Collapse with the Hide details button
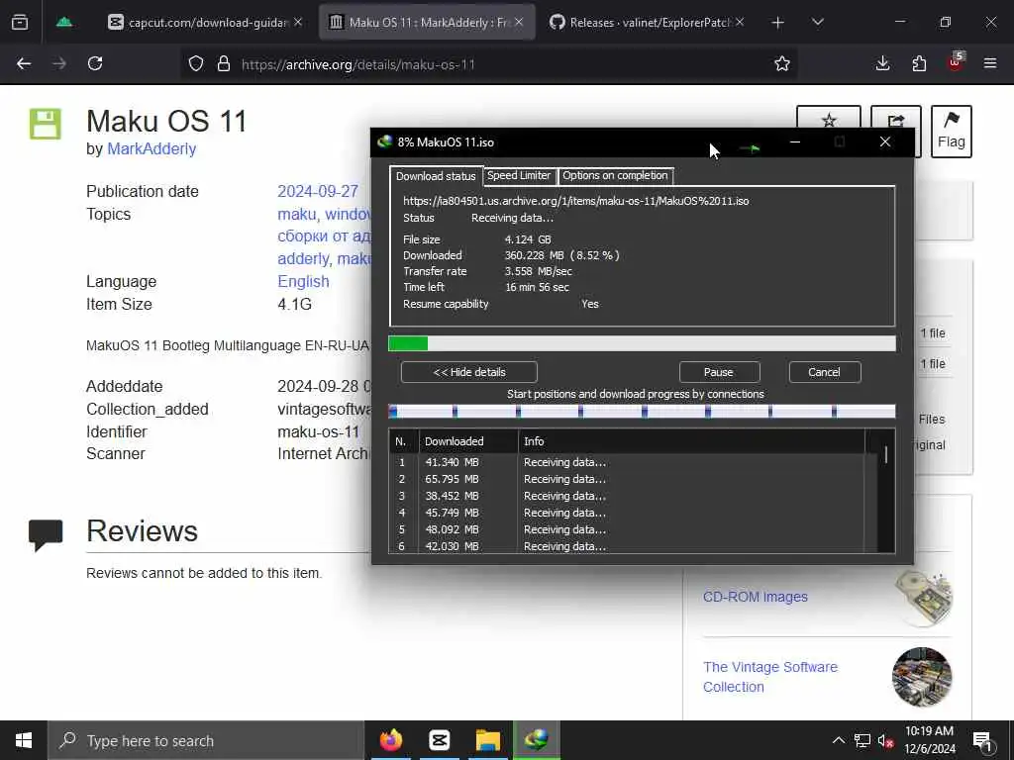The height and width of the screenshot is (760, 1014). 468,372
